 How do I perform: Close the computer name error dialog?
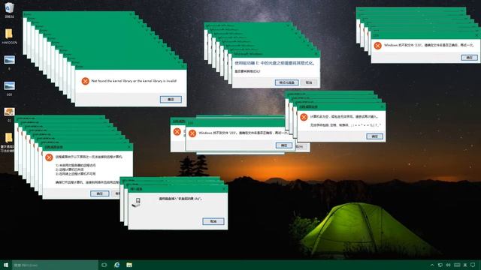tap(382, 106)
